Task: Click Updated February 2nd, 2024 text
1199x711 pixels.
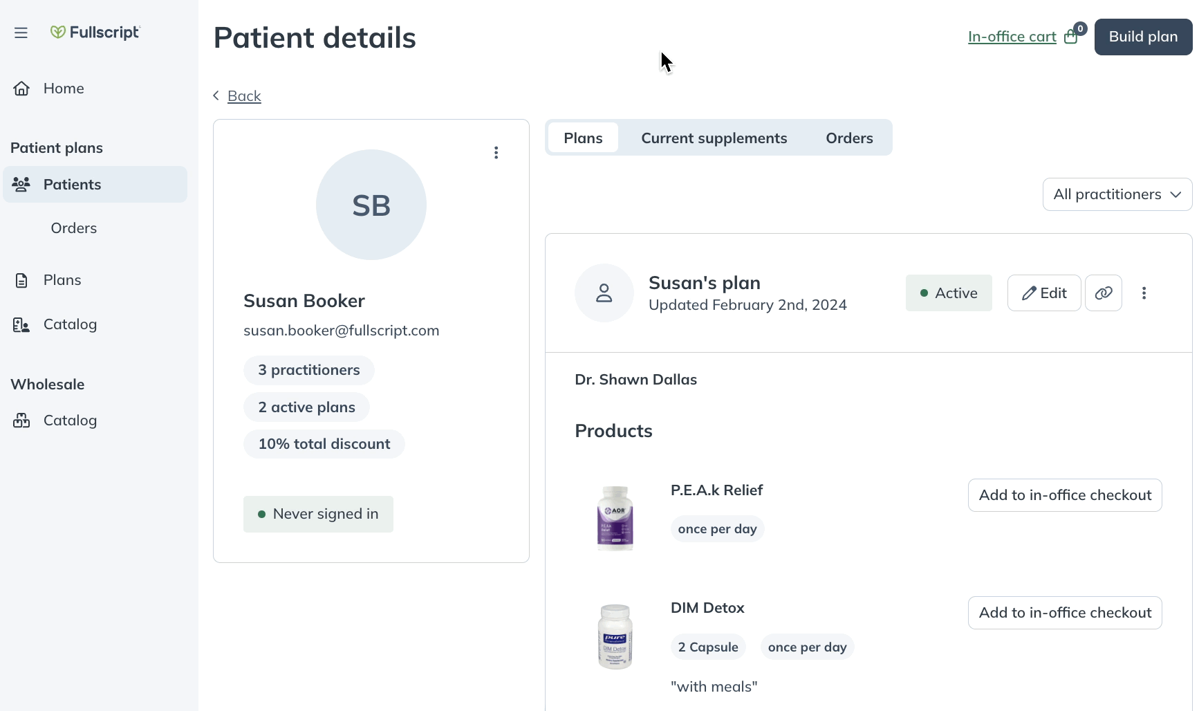Action: 747,305
